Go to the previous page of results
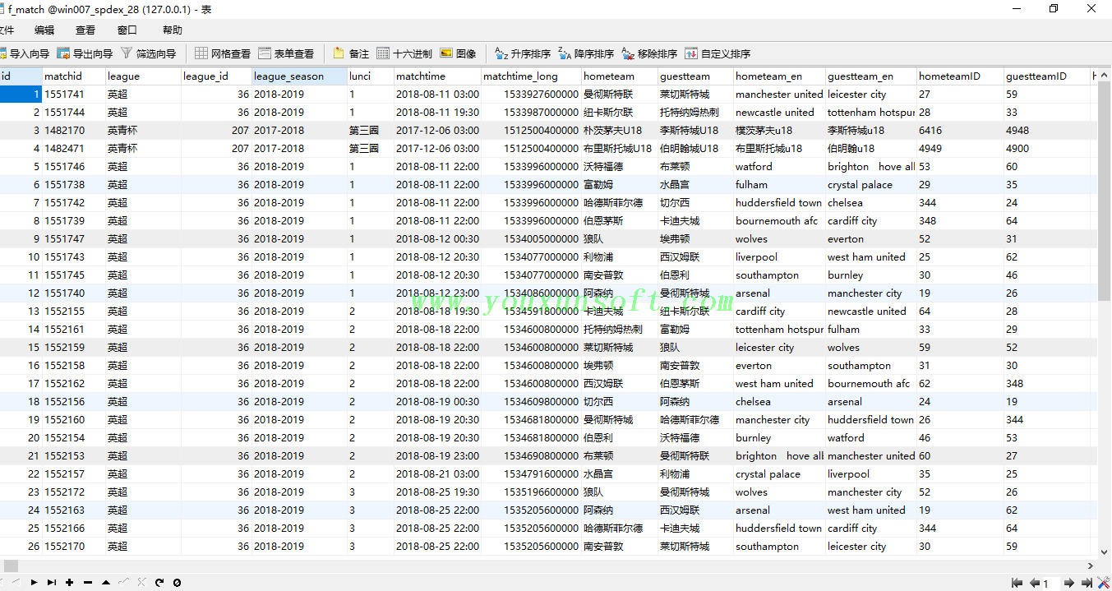Viewport: 1112px width, 591px height. [1035, 583]
